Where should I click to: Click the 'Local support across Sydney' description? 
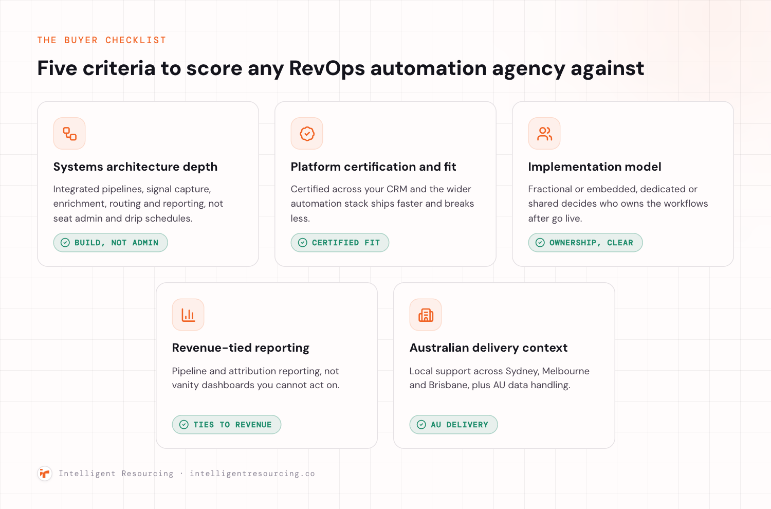click(500, 378)
